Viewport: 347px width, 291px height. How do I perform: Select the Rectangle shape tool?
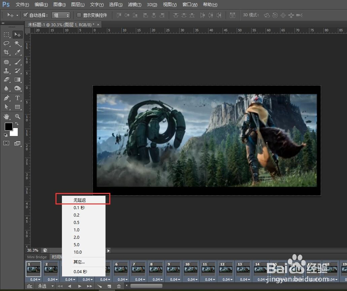pos(17,107)
